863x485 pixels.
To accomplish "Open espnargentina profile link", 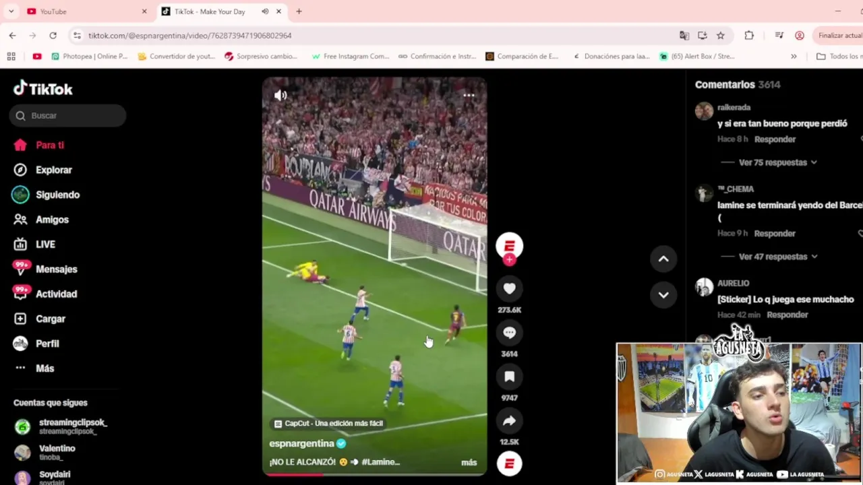I will click(301, 443).
